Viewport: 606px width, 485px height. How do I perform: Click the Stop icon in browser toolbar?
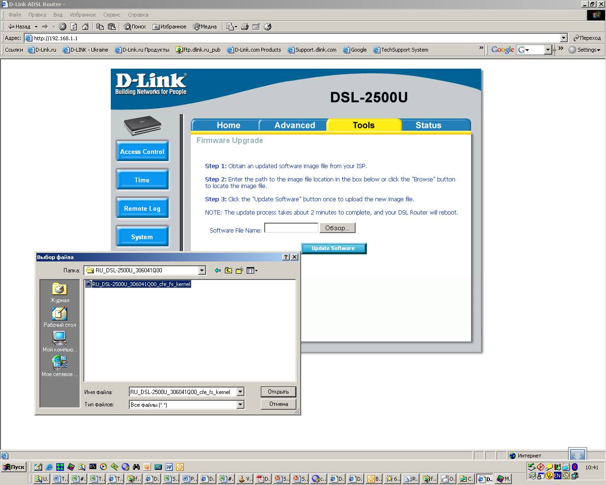(x=62, y=27)
